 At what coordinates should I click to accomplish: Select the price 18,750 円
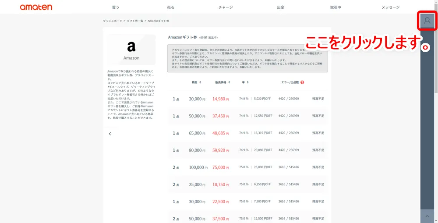tap(220, 184)
